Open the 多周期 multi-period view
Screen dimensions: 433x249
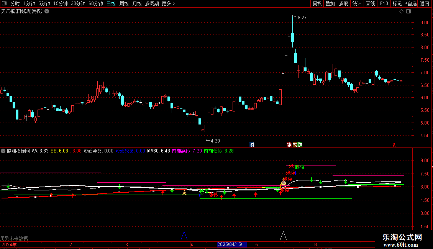152,3
